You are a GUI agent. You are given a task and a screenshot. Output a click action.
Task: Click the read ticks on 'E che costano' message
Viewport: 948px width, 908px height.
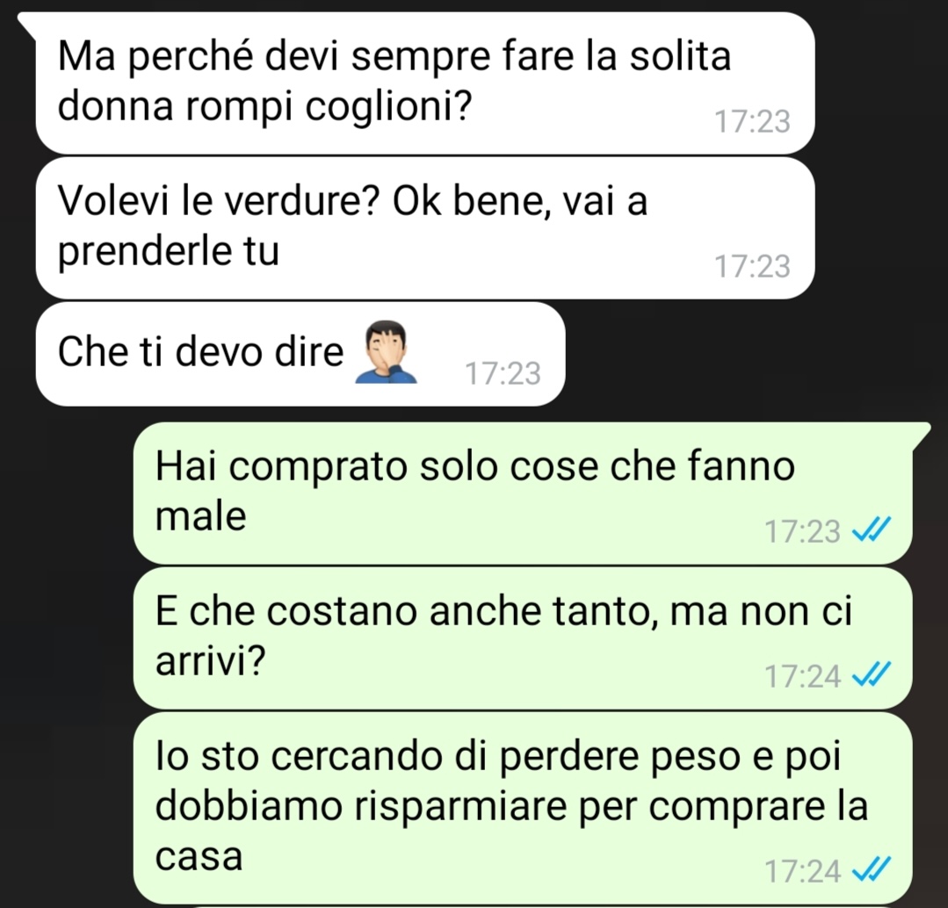coord(872,674)
